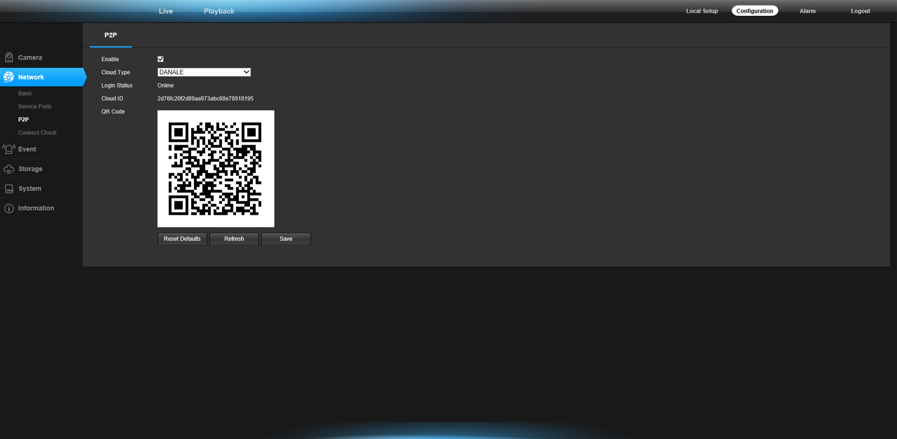897x439 pixels.
Task: Expand the System menu label
Action: 30,188
